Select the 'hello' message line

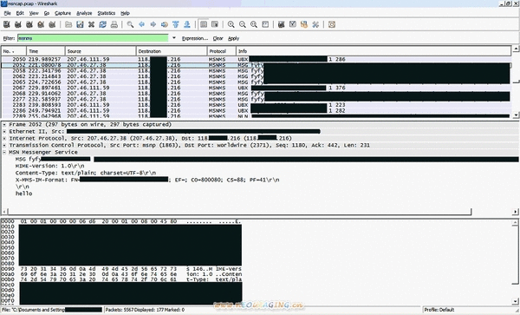coord(24,194)
